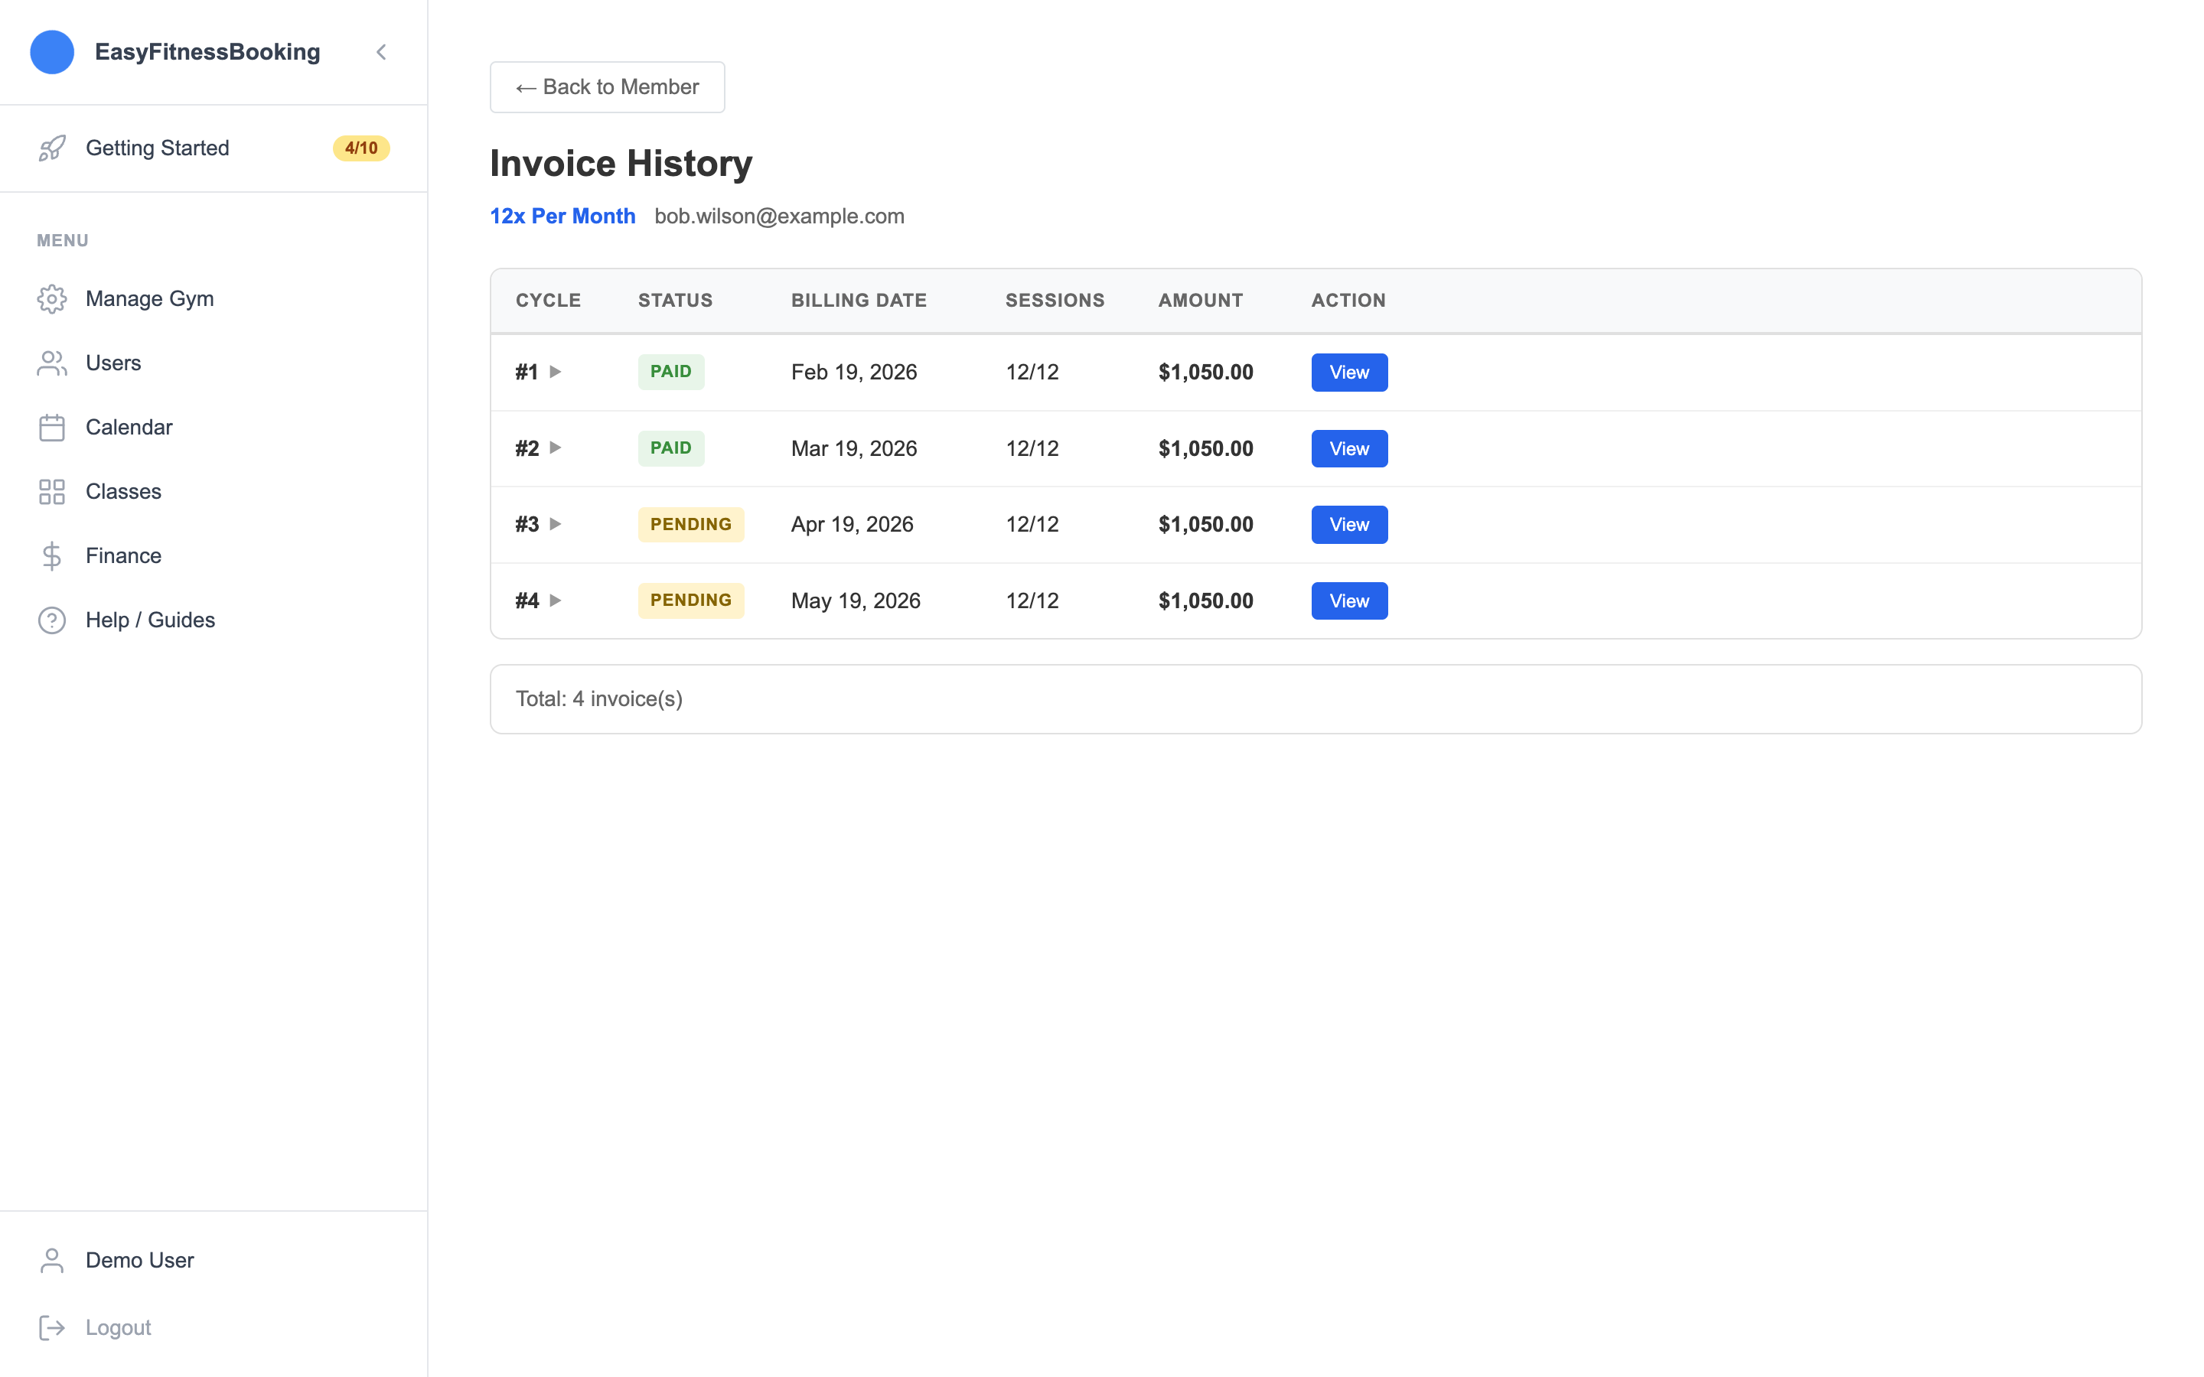
Task: Select Help / Guides from the menu
Action: pos(149,620)
